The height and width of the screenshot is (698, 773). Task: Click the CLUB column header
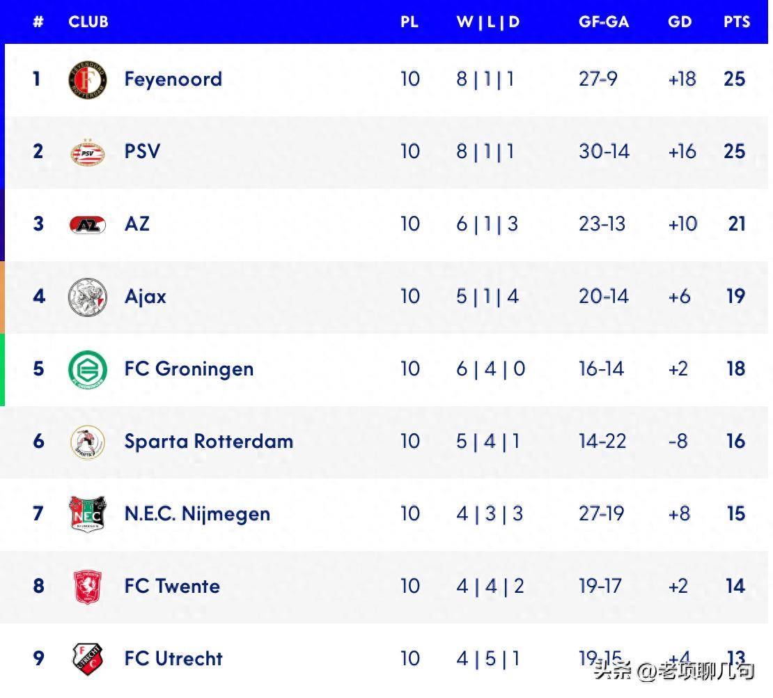[88, 22]
